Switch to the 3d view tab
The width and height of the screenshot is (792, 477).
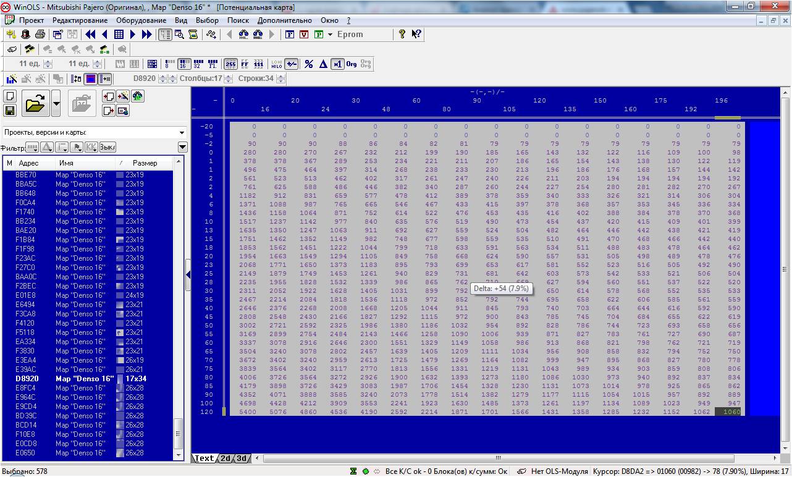(x=242, y=458)
